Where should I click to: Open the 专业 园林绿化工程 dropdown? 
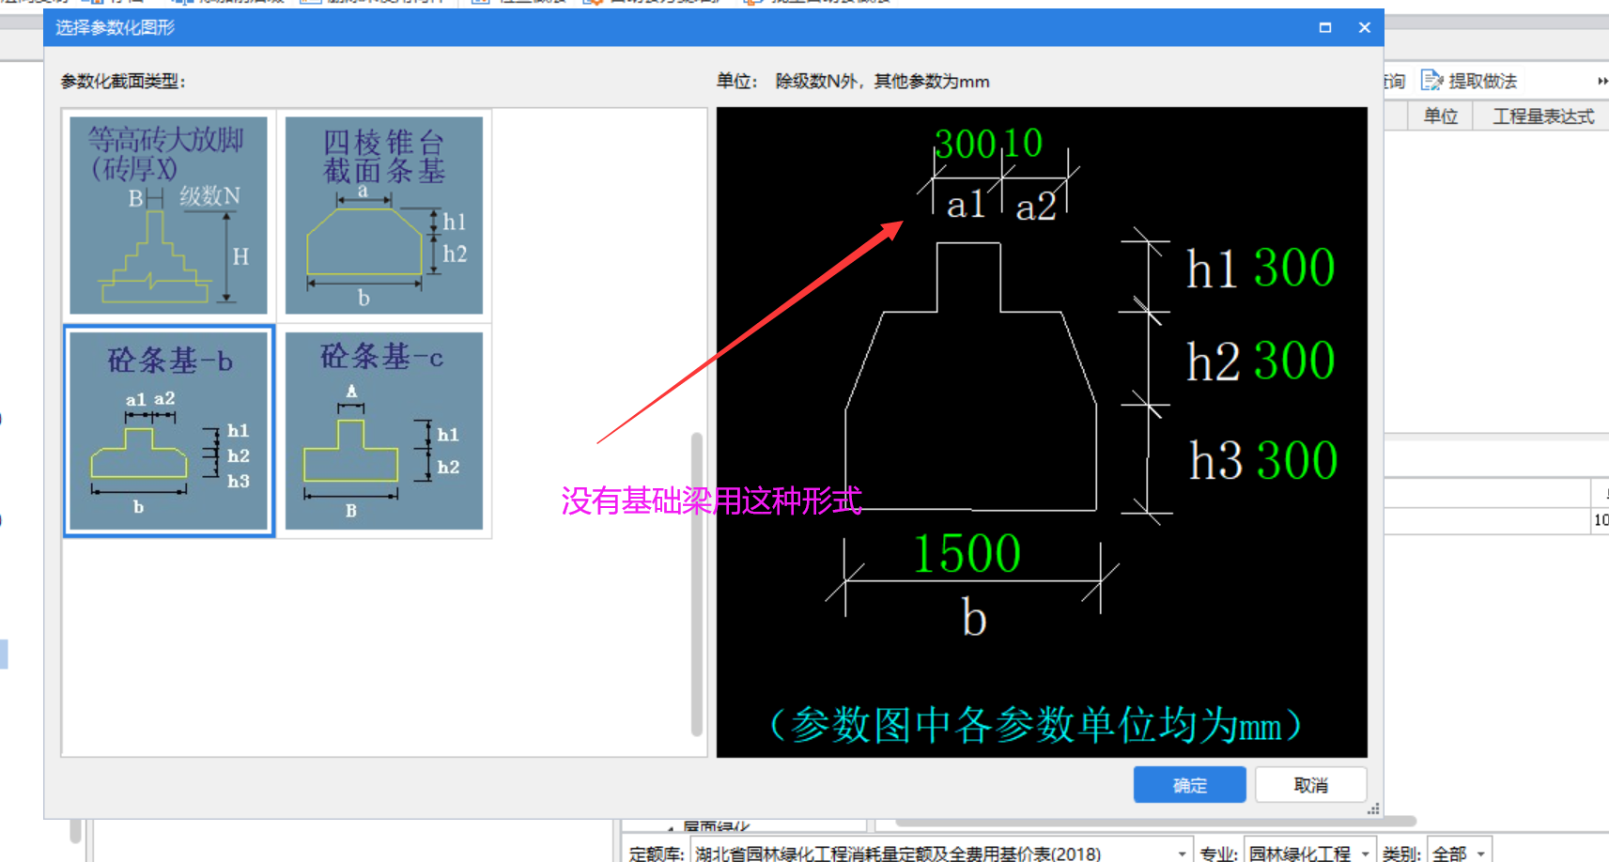(x=1366, y=854)
